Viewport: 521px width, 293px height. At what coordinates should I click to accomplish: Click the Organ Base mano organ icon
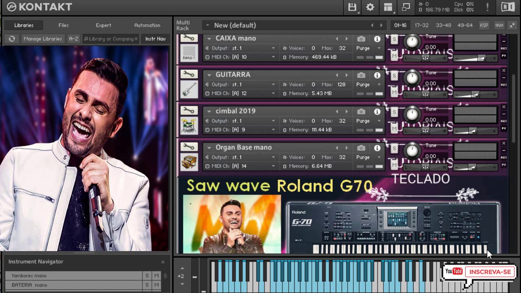(189, 162)
